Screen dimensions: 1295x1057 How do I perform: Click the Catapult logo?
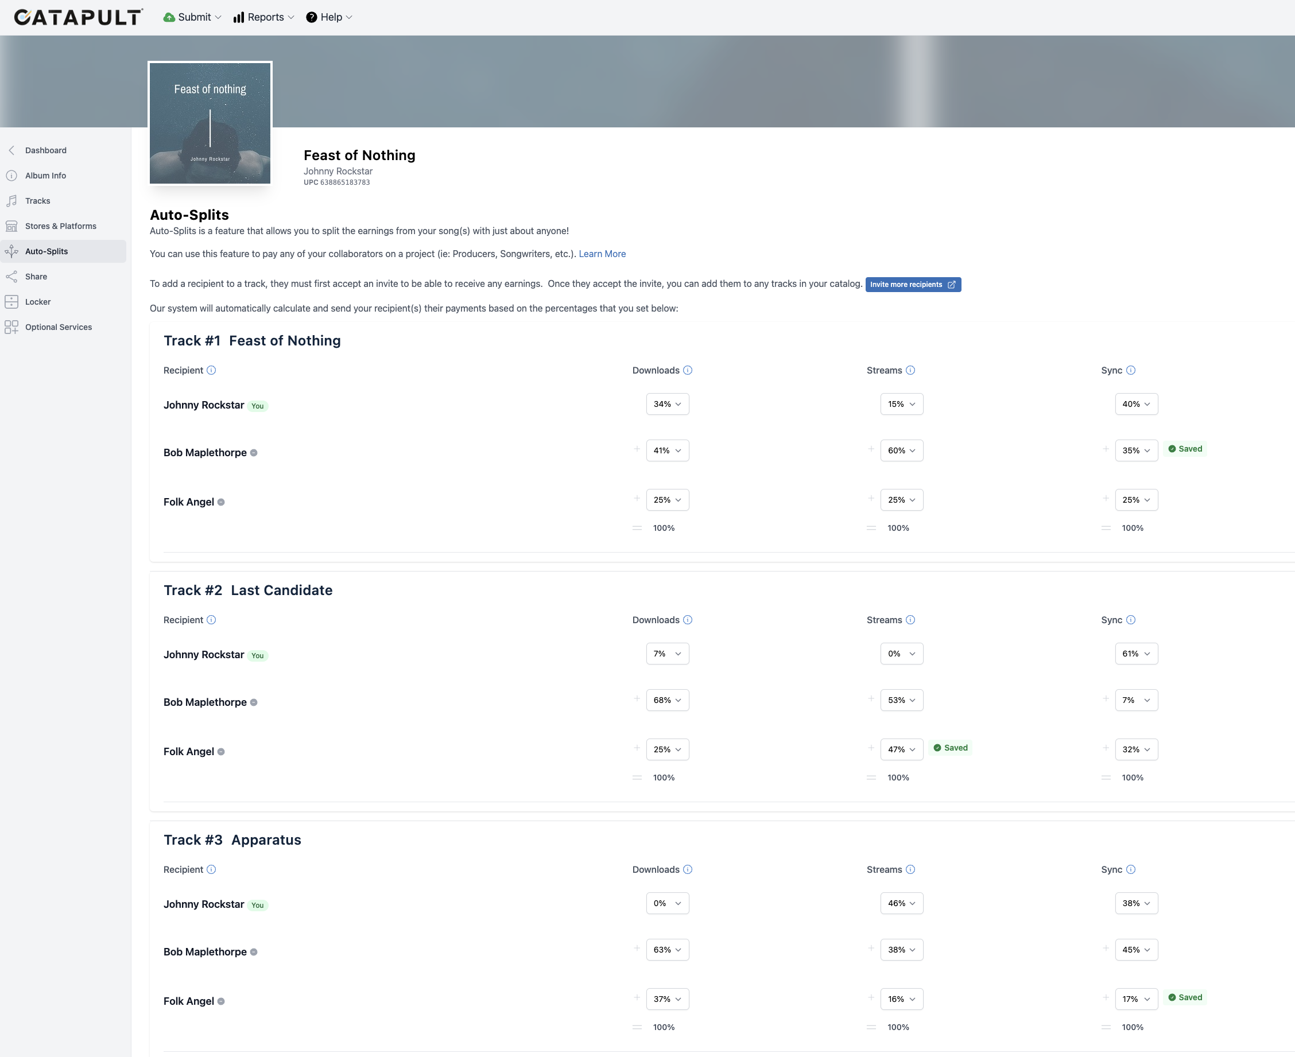coord(79,17)
